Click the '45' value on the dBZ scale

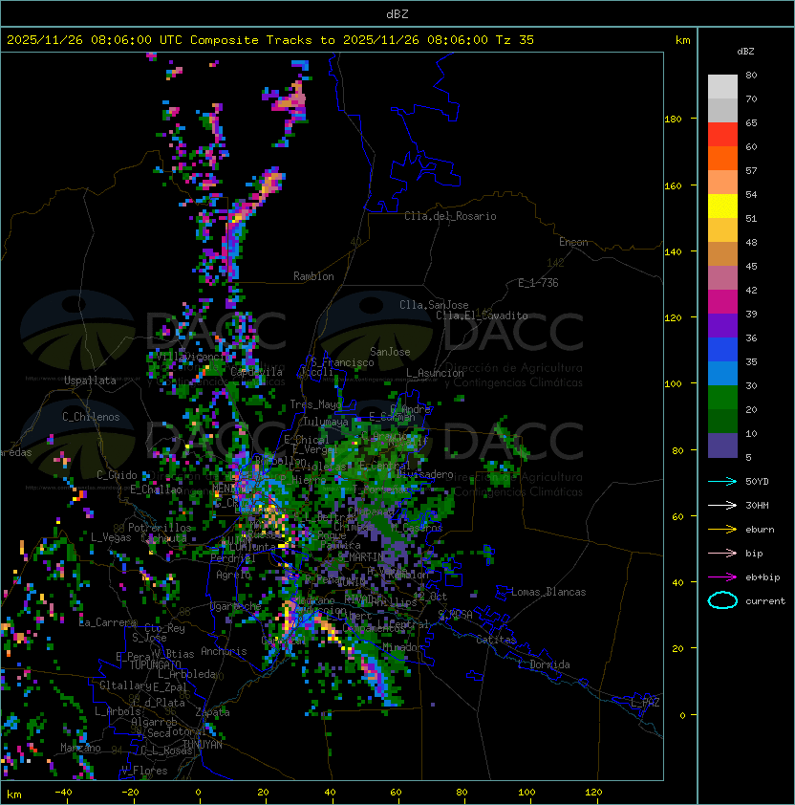(751, 267)
